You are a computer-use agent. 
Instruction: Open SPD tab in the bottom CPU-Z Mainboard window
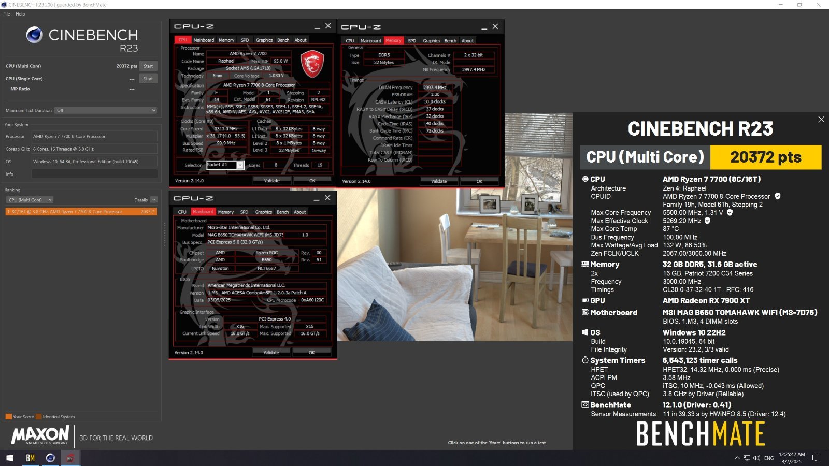click(x=244, y=212)
